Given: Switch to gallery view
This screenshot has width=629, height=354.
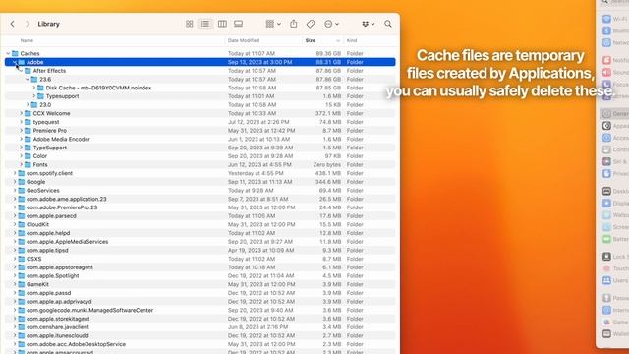Looking at the screenshot, I should (238, 24).
